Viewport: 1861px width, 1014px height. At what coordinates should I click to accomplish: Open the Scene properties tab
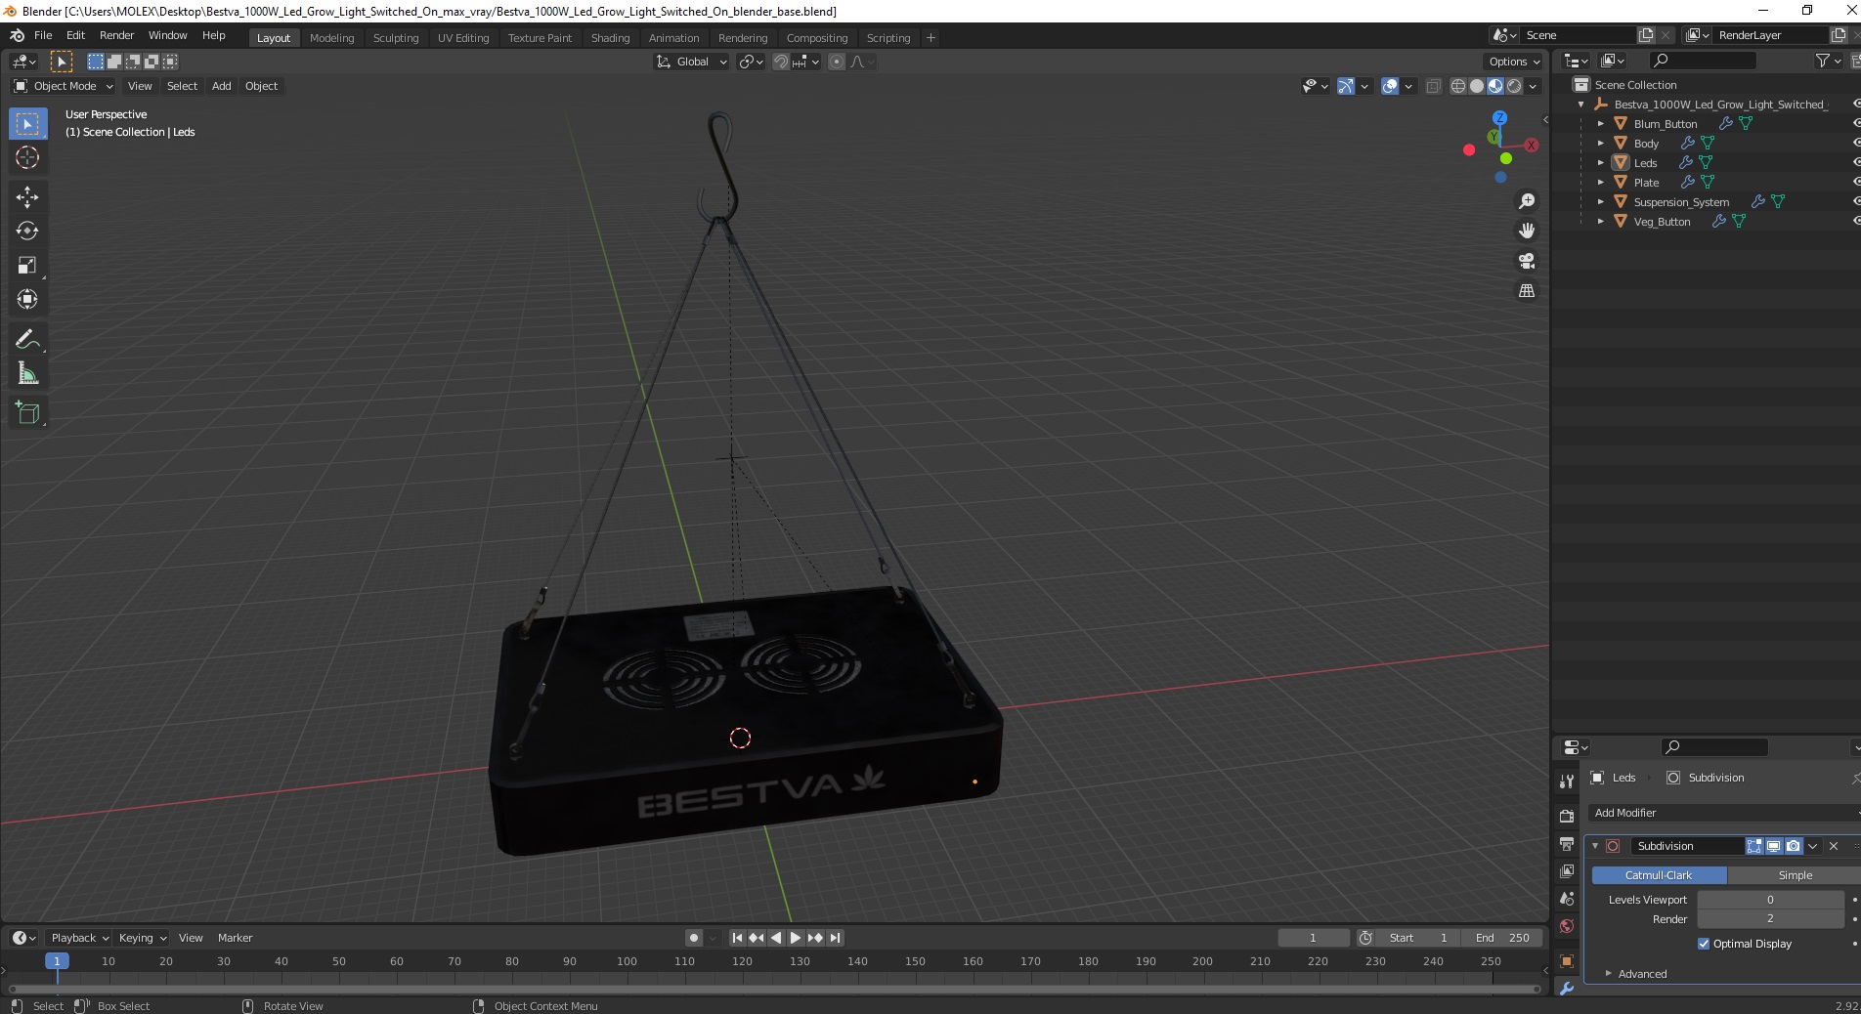click(x=1567, y=899)
